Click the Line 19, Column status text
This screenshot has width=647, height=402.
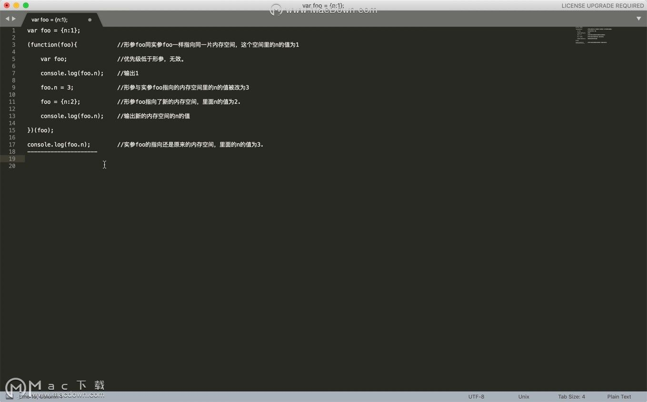point(40,397)
